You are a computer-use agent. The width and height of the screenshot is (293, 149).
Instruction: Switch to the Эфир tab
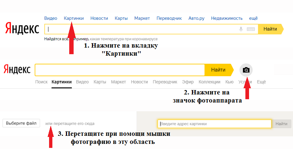tap(188, 82)
